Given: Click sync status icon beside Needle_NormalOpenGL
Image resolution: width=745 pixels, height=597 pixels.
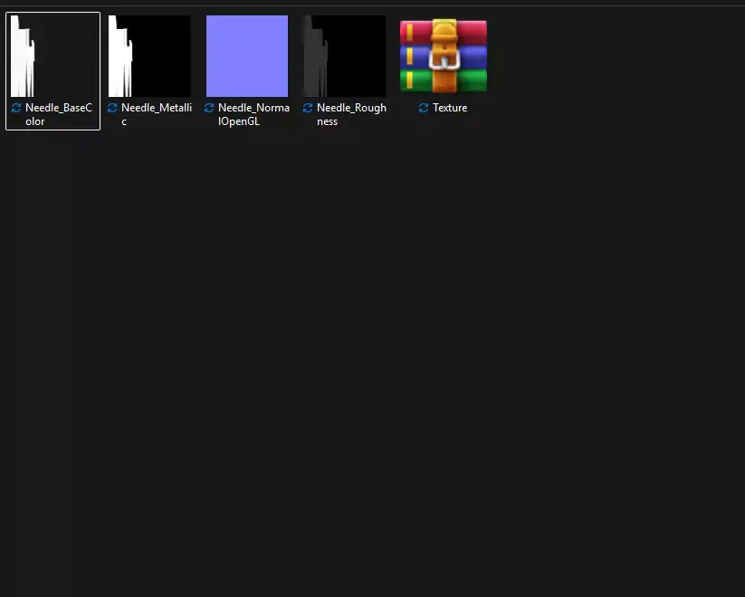Looking at the screenshot, I should [x=209, y=108].
